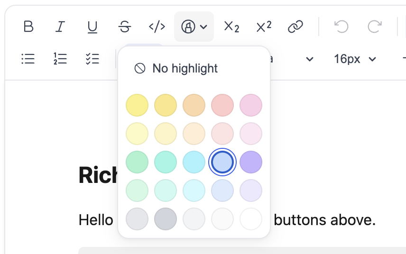Toggle the bullet list
Image resolution: width=406 pixels, height=254 pixels.
[x=28, y=59]
